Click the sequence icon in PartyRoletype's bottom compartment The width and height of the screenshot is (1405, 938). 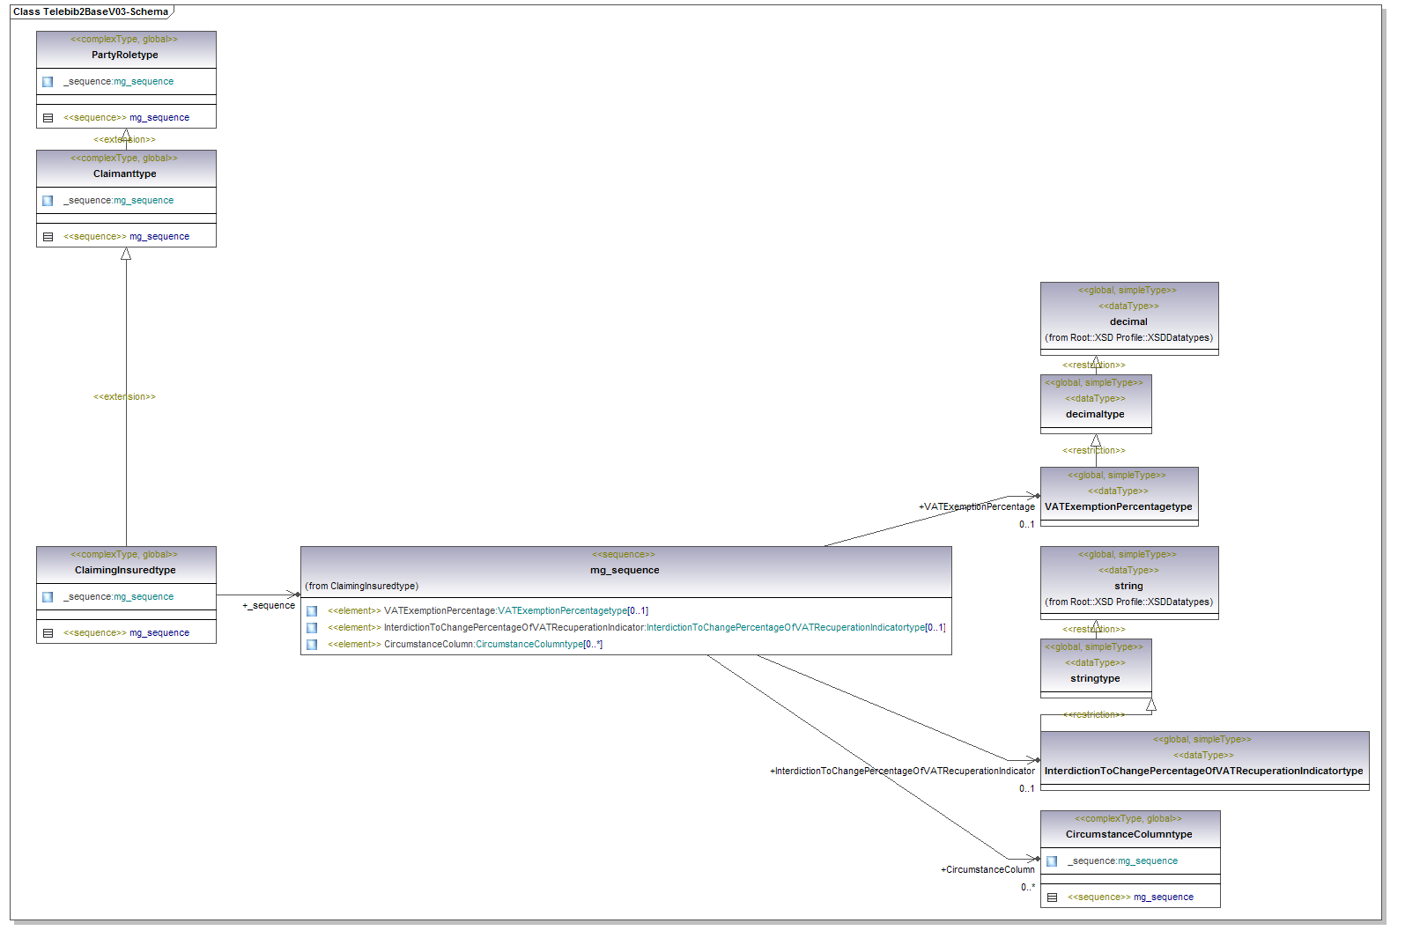coord(48,118)
